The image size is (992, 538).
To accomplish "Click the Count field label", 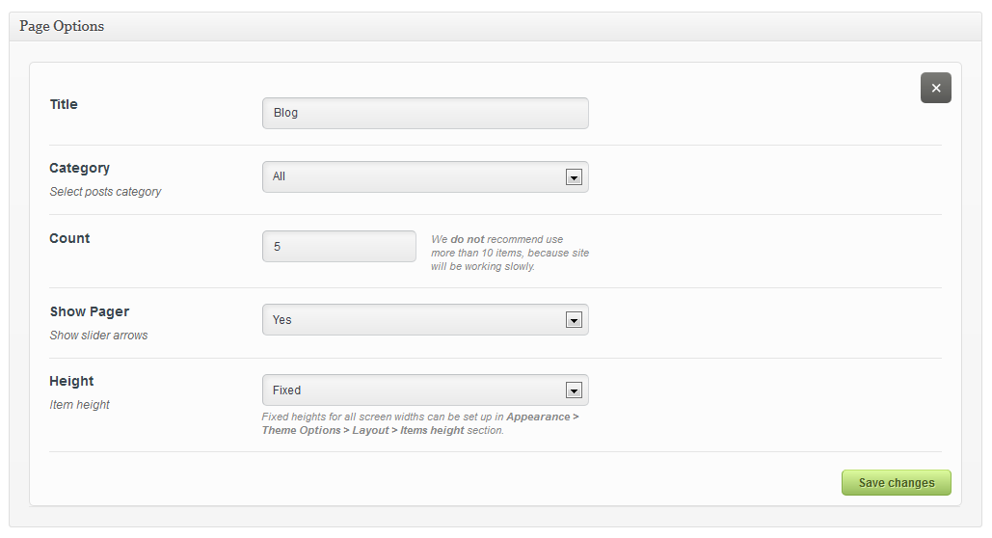I will tap(69, 238).
